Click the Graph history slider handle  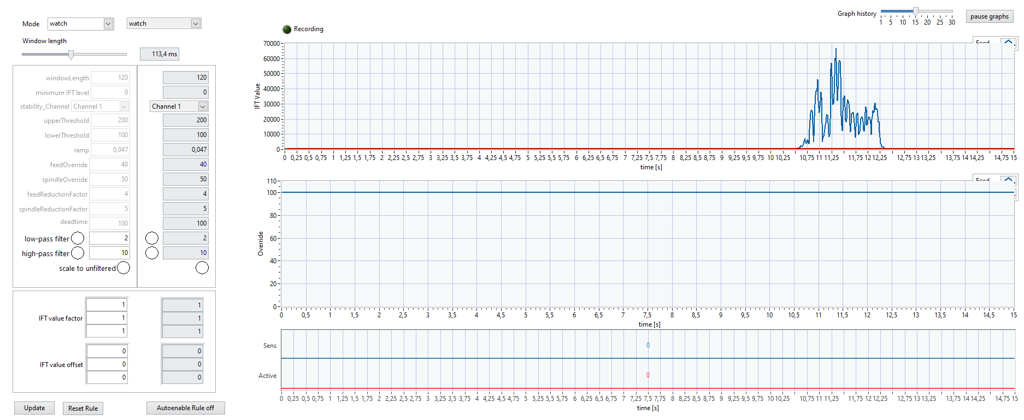click(916, 11)
